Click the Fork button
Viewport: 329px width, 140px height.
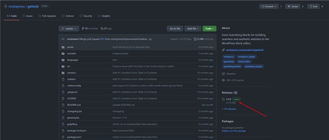click(313, 7)
